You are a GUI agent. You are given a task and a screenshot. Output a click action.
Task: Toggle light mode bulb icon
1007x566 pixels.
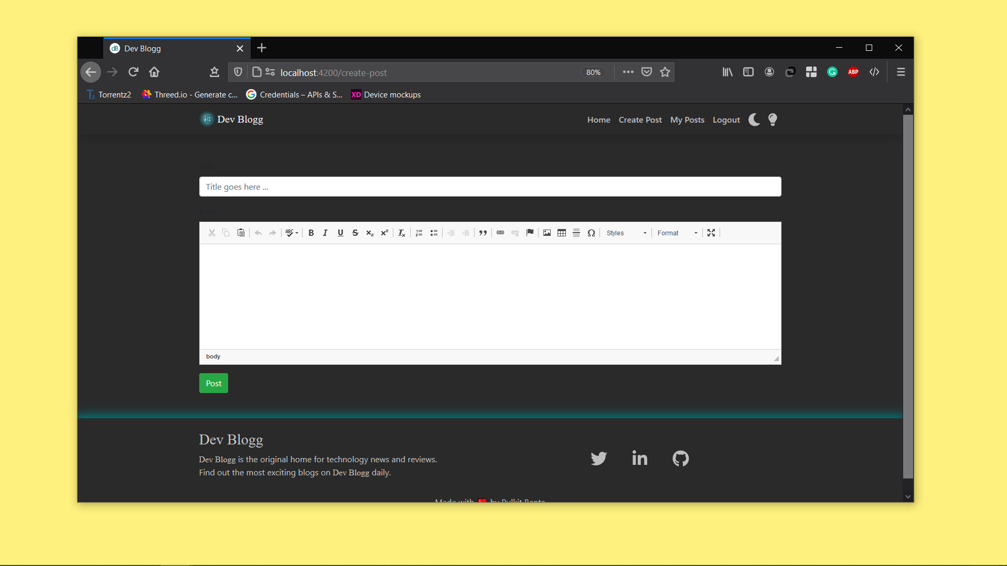(773, 119)
